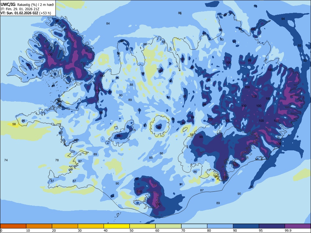This screenshot has height=233, width=311.
Task: Click the '40' tick label in the legend
Action: pos(105,231)
